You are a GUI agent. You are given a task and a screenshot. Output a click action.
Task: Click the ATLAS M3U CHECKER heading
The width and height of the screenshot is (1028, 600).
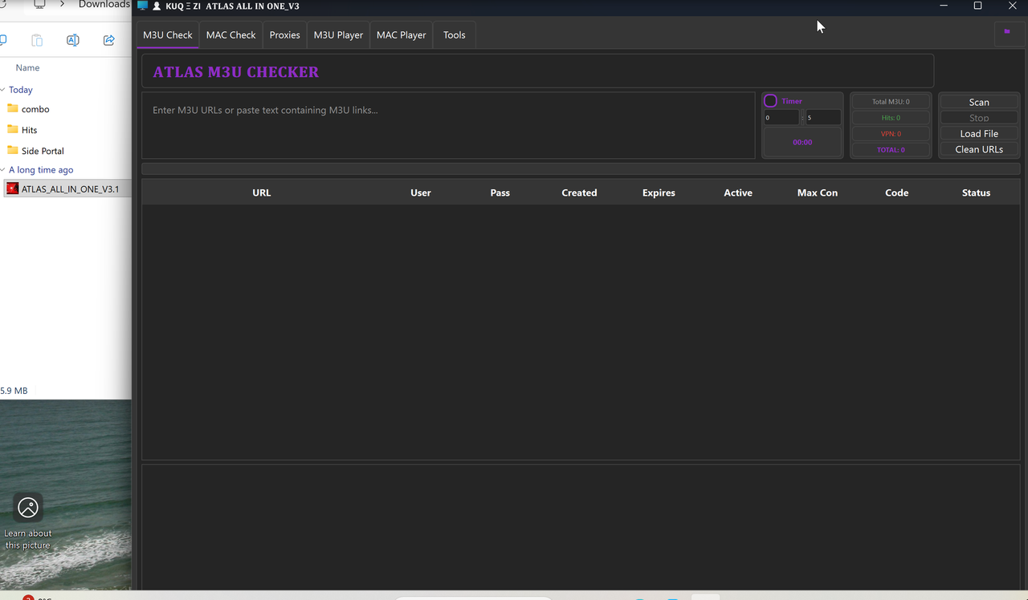pos(236,72)
